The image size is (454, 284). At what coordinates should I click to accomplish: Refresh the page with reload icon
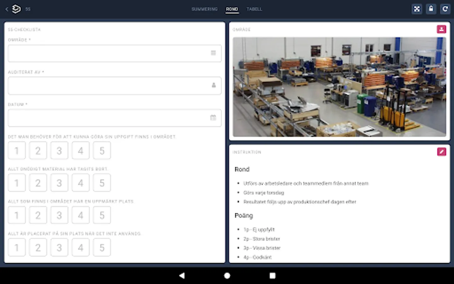(x=445, y=9)
